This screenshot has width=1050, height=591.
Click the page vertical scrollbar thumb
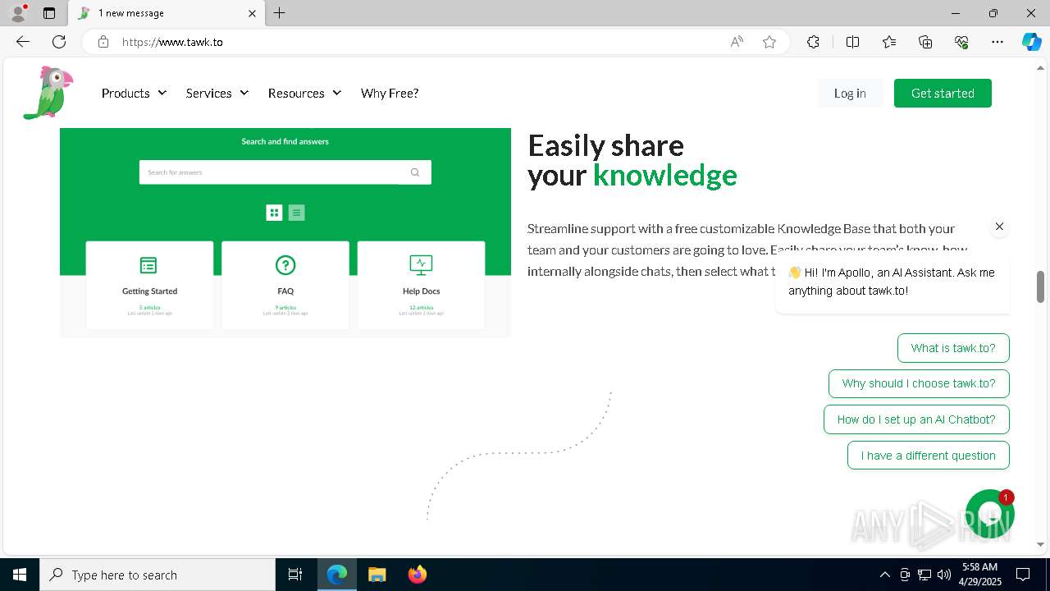[x=1040, y=286]
